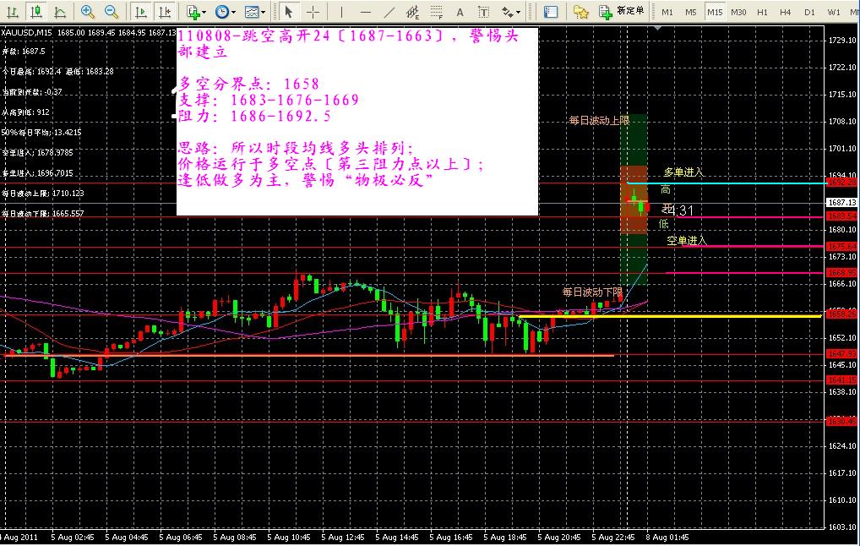This screenshot has width=860, height=546.
Task: Enable auto scroll to latest bar
Action: [x=141, y=12]
